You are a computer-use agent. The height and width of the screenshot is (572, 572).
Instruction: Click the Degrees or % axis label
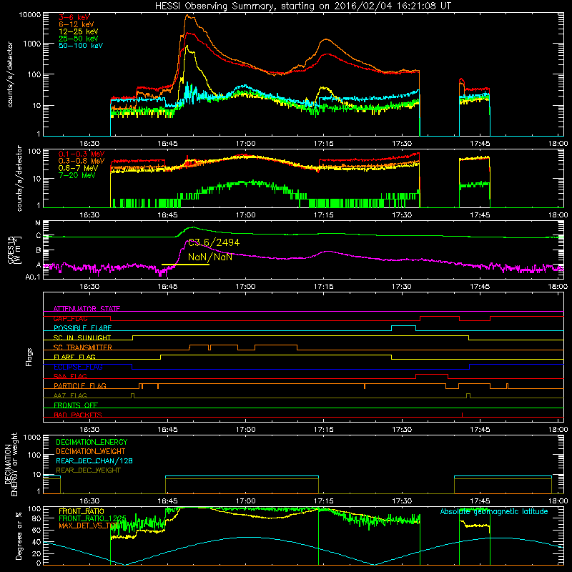19,536
